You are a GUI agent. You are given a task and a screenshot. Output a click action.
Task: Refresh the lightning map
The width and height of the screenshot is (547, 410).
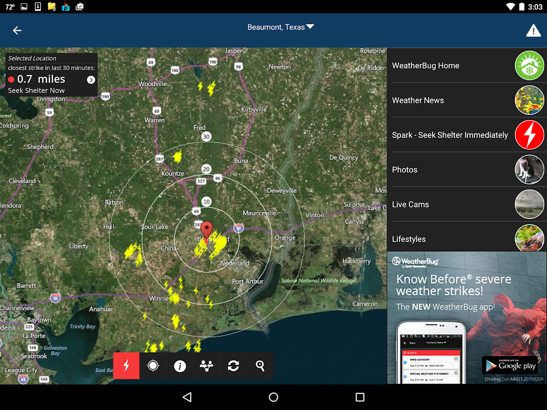tap(233, 365)
